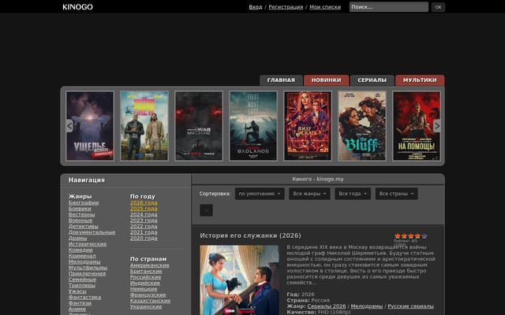Filter by 2021 года

coord(144,232)
